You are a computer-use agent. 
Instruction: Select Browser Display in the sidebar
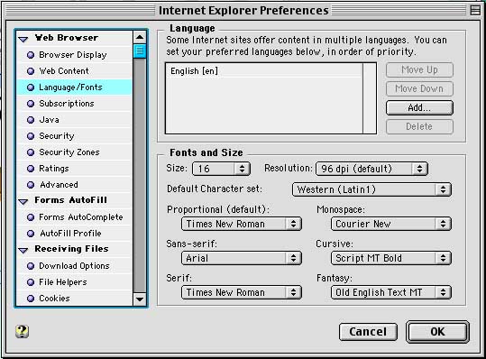(75, 55)
